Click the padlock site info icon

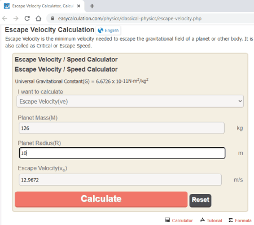pos(52,19)
